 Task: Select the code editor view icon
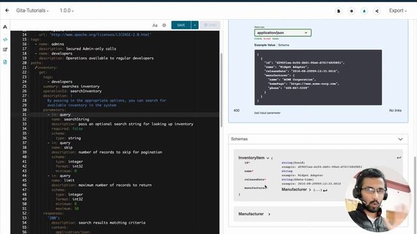5,40
